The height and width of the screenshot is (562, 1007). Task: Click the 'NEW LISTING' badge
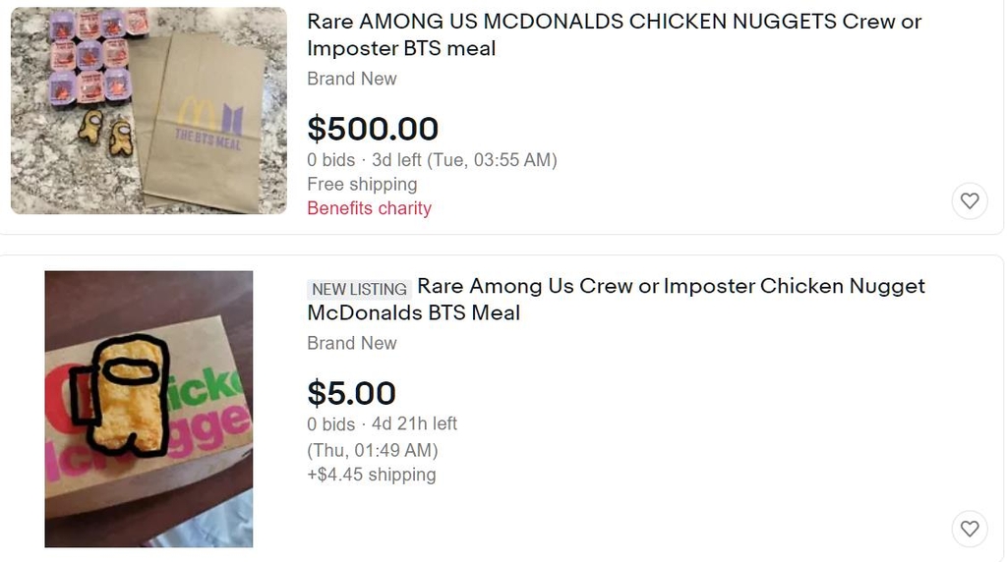tap(360, 289)
